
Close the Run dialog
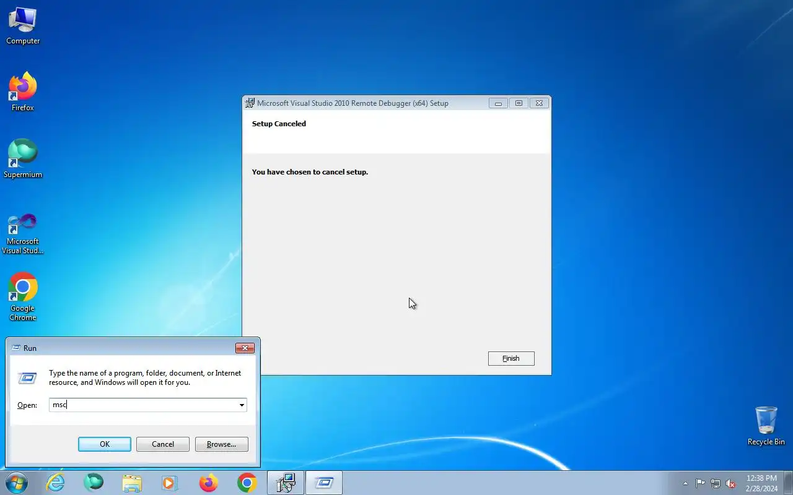tap(245, 348)
